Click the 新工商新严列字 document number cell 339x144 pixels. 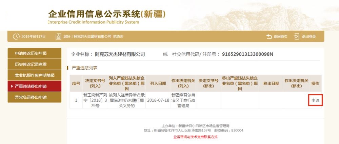pyautogui.click(x=95, y=100)
